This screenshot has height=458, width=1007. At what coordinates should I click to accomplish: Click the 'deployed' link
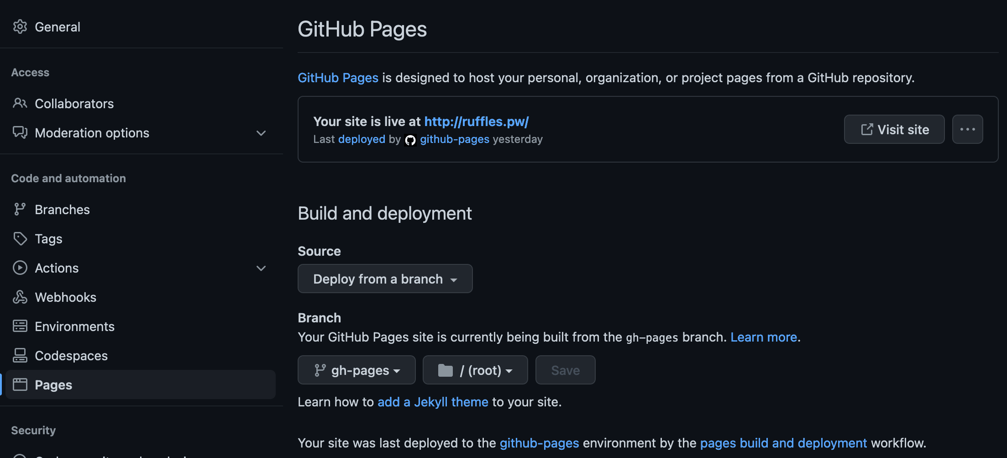[x=362, y=139]
